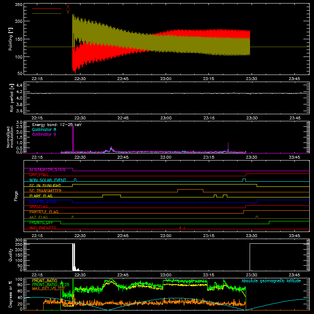Click the 23:00 time label under Pointing plot
Viewport: 314px width, 314px height.
click(x=166, y=79)
